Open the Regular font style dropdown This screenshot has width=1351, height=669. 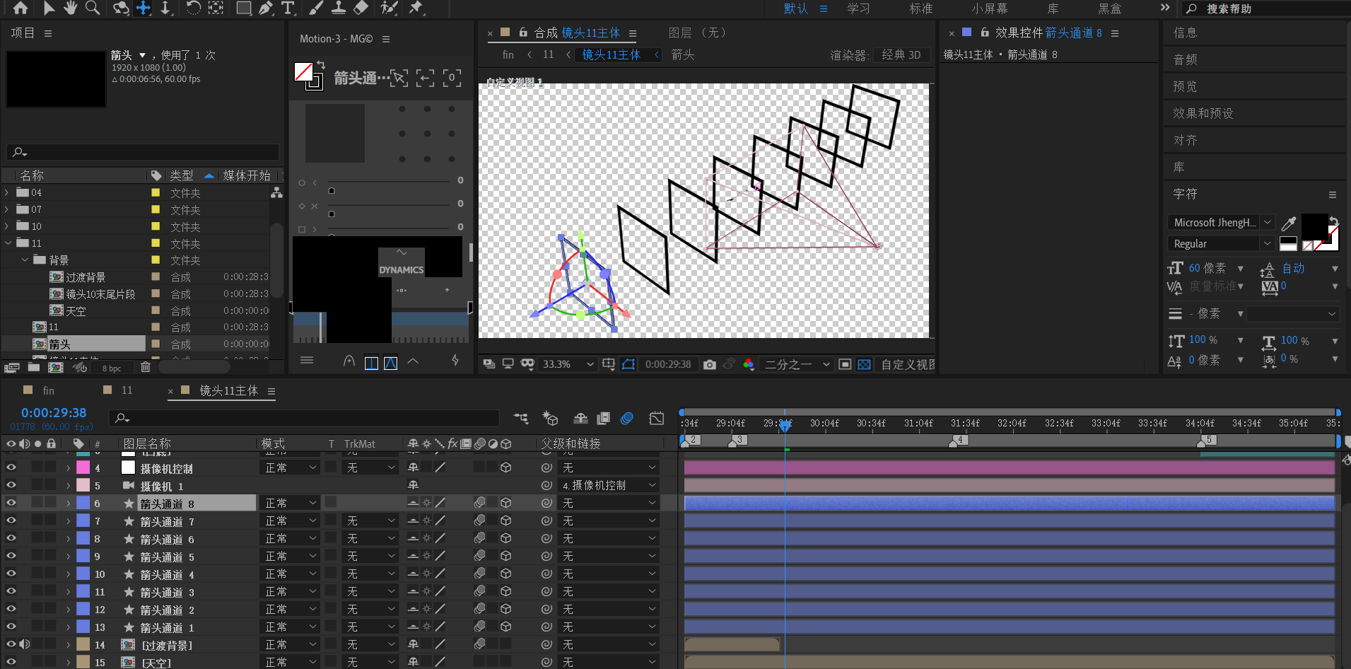pos(1220,243)
